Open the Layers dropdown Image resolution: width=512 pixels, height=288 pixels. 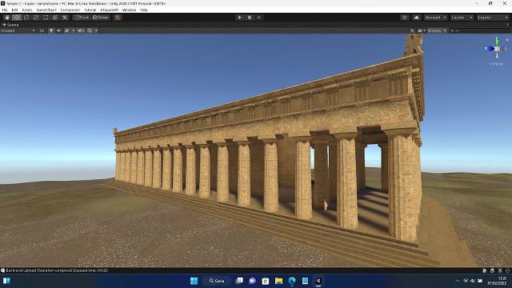[462, 18]
